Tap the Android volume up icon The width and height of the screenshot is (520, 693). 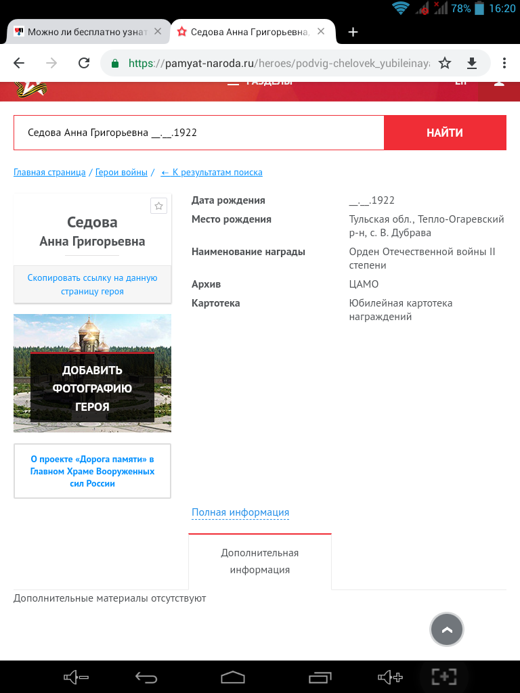click(390, 677)
